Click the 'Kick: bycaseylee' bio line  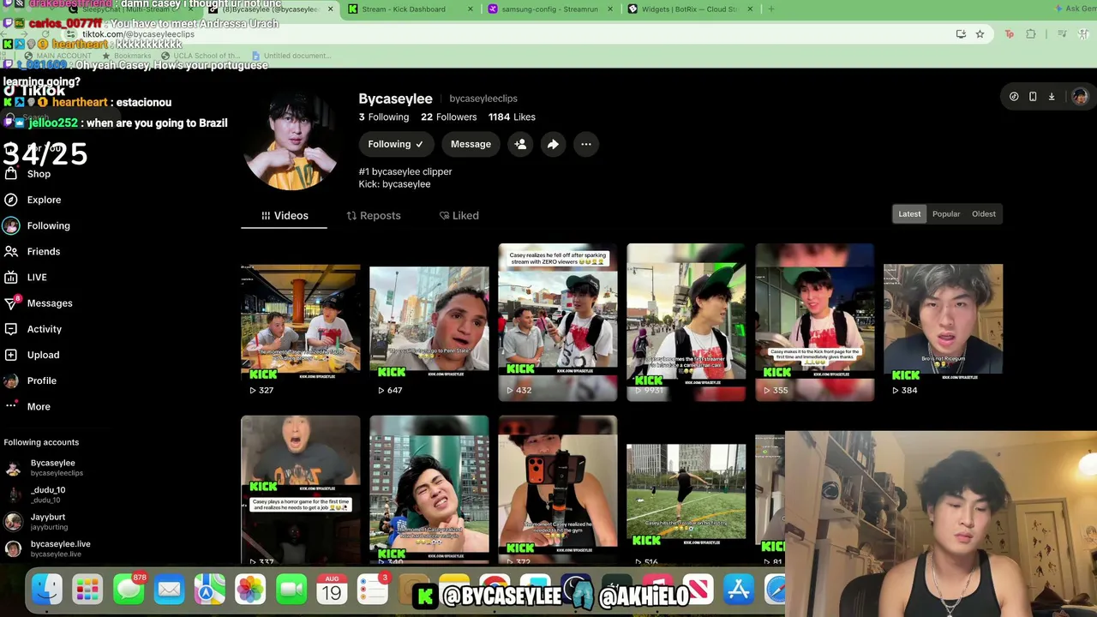[395, 184]
